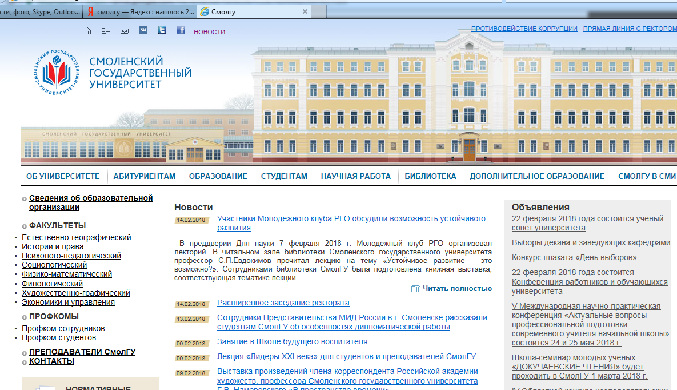The height and width of the screenshot is (390, 677).
Task: Open the НАУЧНАЯ РАБОТА menu
Action: pyautogui.click(x=356, y=176)
